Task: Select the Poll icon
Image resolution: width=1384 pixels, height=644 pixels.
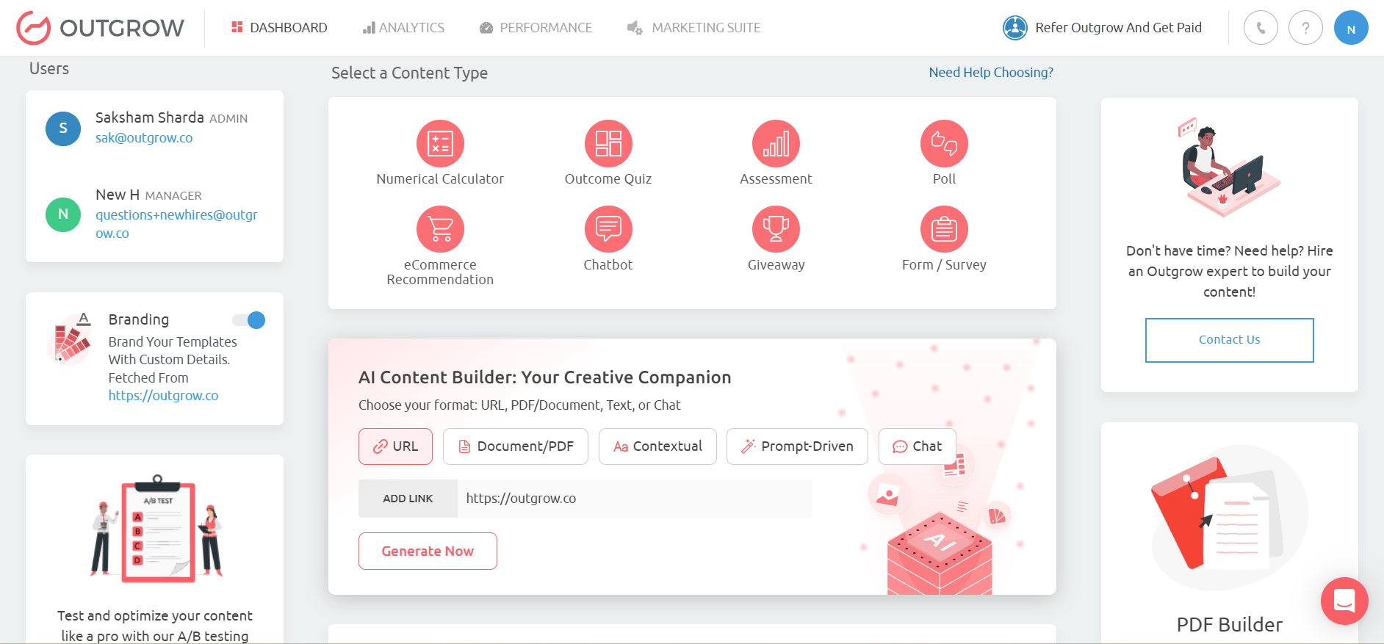Action: [944, 143]
